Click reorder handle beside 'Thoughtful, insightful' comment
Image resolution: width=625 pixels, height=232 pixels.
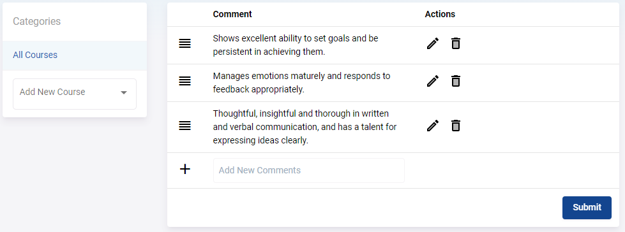coord(185,126)
